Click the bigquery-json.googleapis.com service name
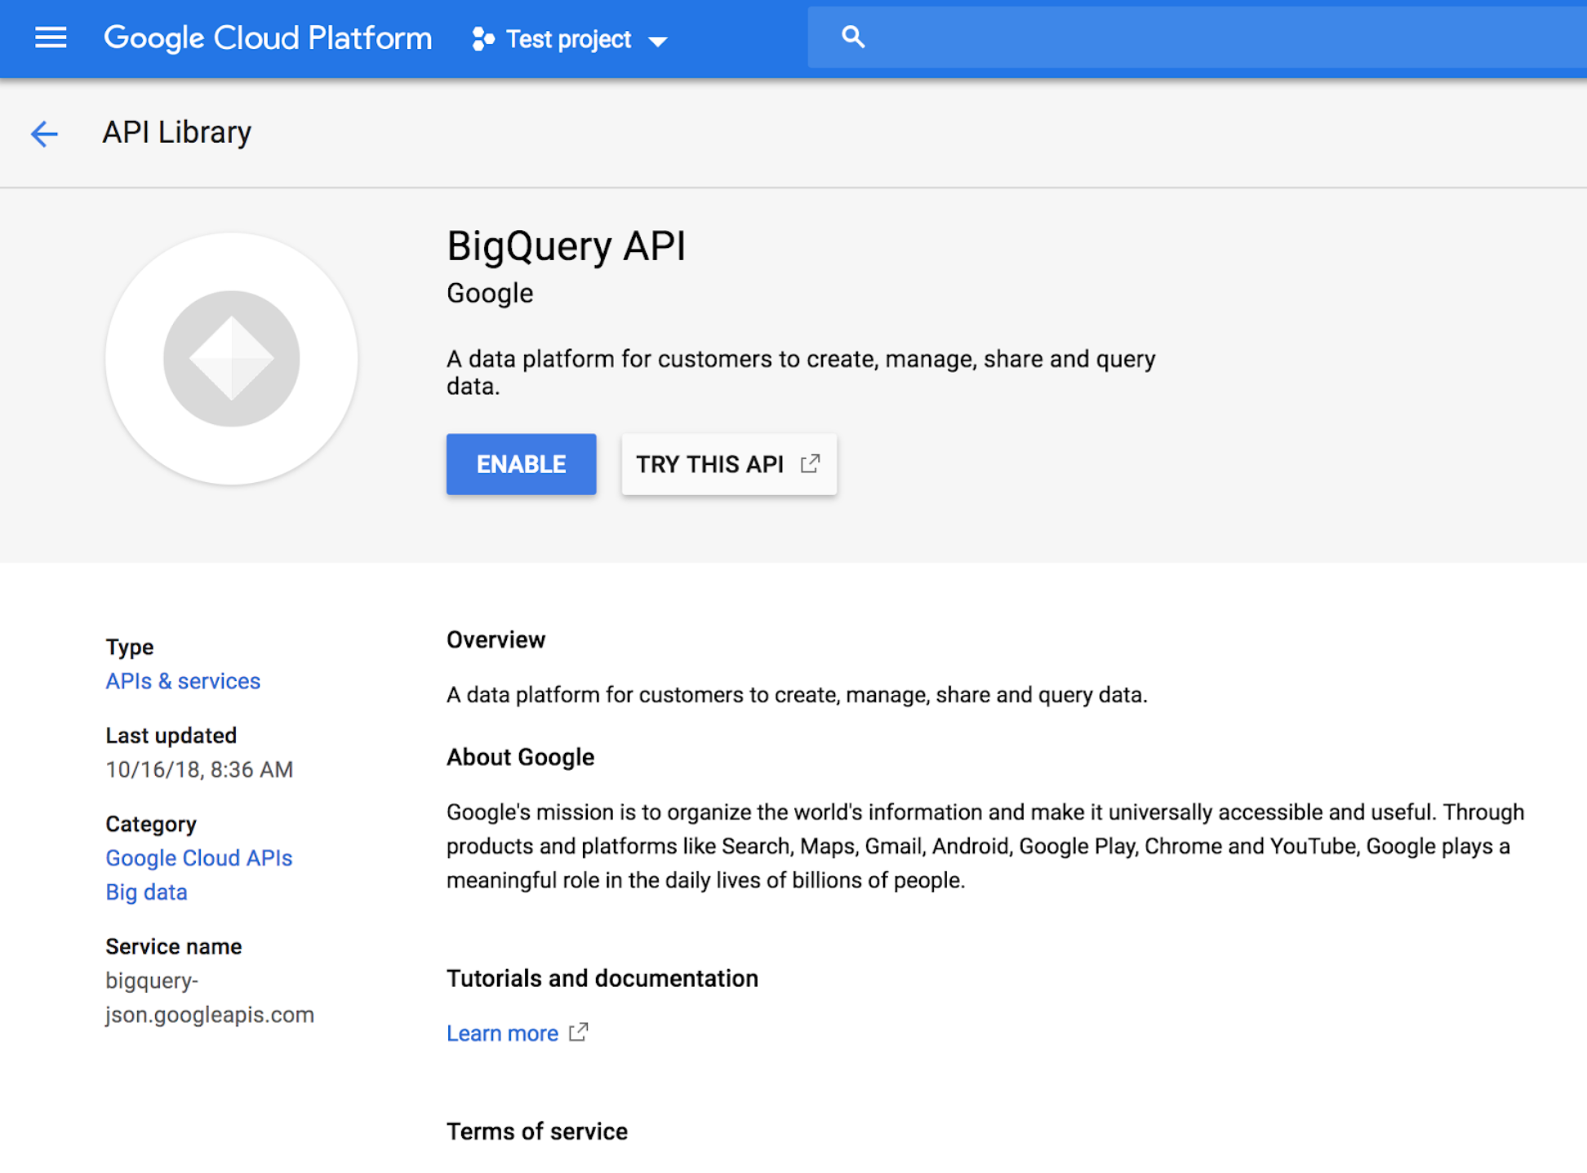This screenshot has height=1173, width=1587. click(x=209, y=998)
